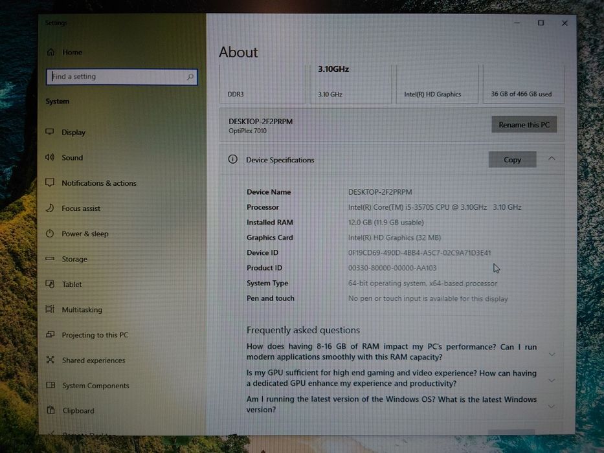Image resolution: width=604 pixels, height=453 pixels.
Task: Focus the Find a setting field
Action: [122, 76]
